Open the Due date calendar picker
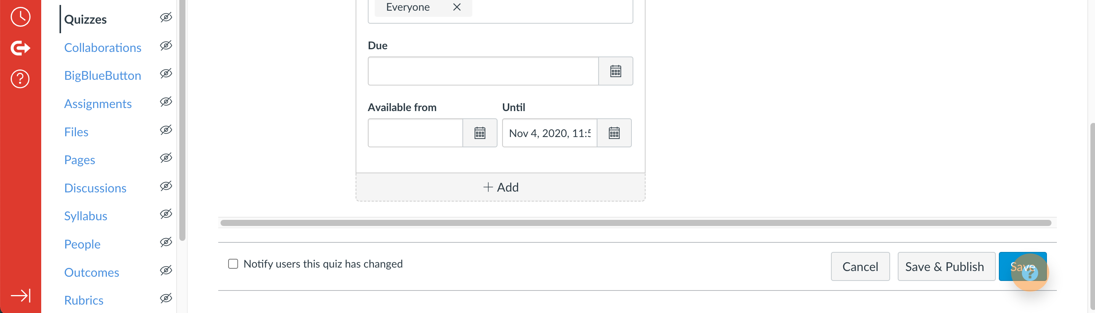The width and height of the screenshot is (1095, 313). (x=615, y=71)
